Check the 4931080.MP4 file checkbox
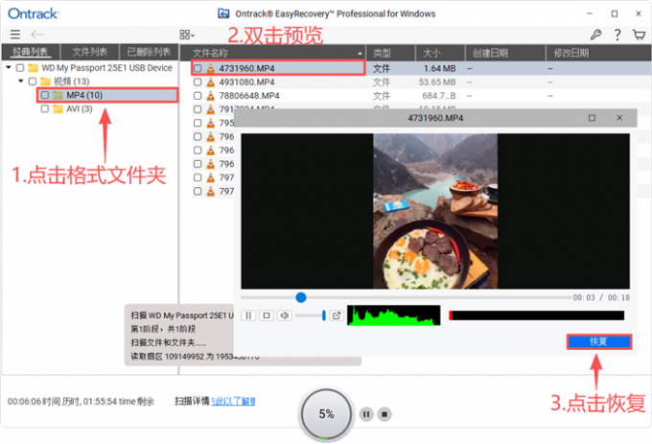This screenshot has height=444, width=652. click(x=198, y=82)
